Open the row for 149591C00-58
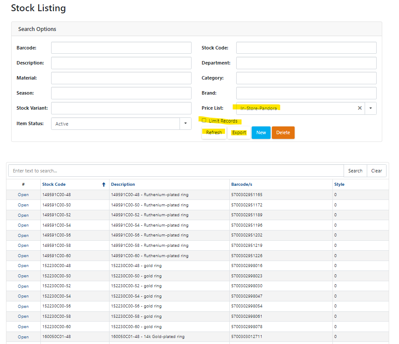The height and width of the screenshot is (344, 399). [23, 246]
